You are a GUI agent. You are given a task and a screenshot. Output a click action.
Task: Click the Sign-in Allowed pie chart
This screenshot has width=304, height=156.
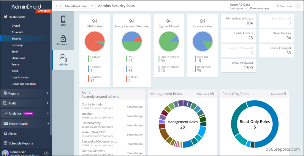[169, 41]
